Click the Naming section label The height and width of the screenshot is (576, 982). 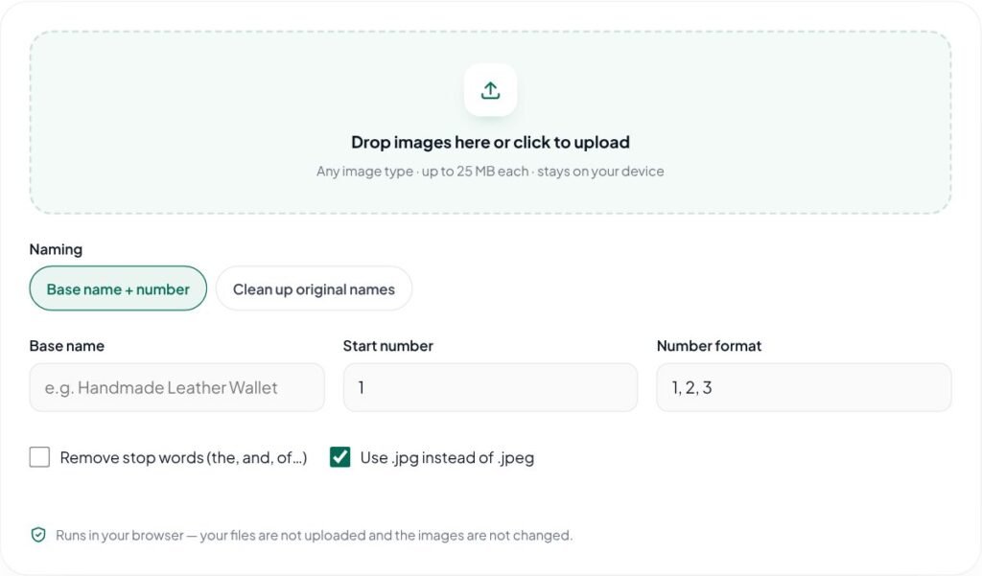coord(56,249)
